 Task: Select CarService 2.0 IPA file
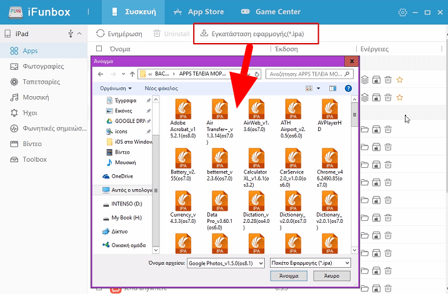click(x=293, y=168)
